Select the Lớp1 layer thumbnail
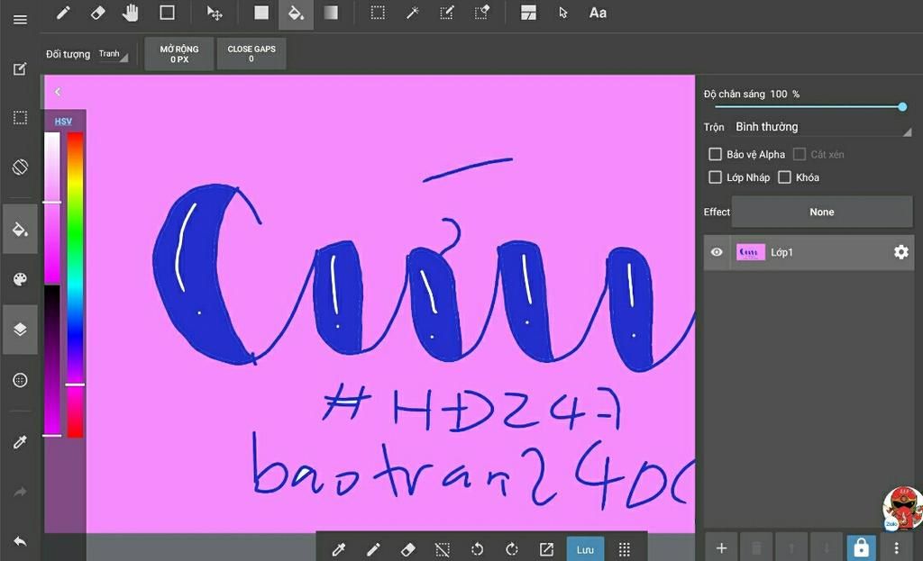 coord(751,252)
